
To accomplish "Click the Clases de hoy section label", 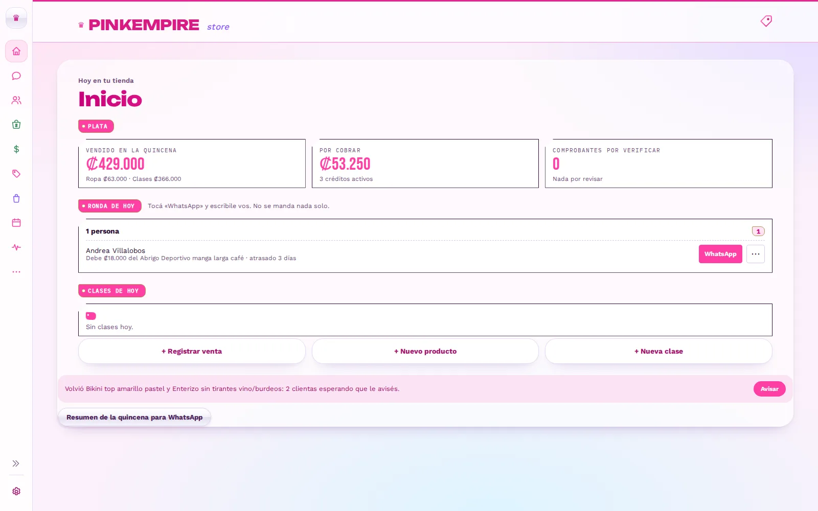I will 112,291.
